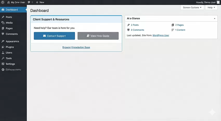Click the View Help Guide button label
Viewport: 221px width, 121px height.
point(100,36)
